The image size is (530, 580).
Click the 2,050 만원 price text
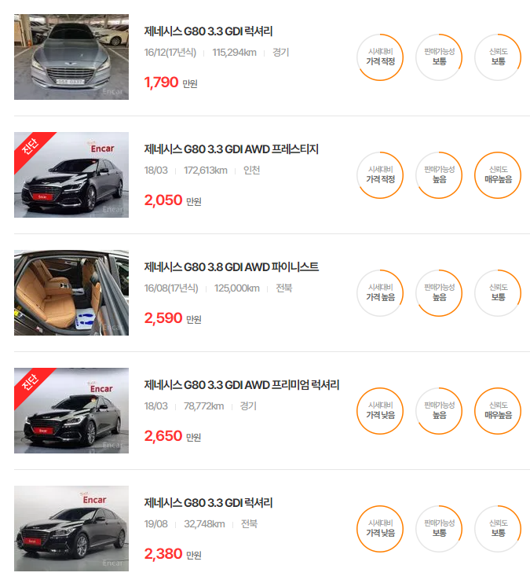click(x=173, y=200)
